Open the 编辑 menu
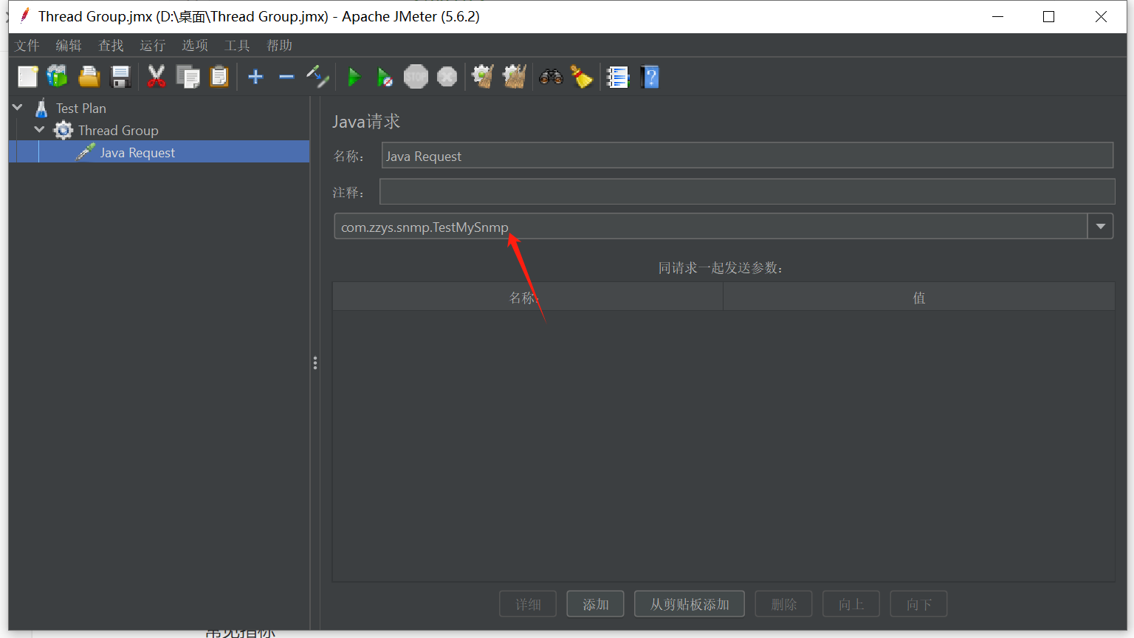This screenshot has height=638, width=1134. (x=69, y=46)
